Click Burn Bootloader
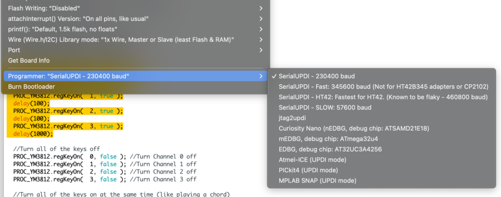 pyautogui.click(x=136, y=87)
